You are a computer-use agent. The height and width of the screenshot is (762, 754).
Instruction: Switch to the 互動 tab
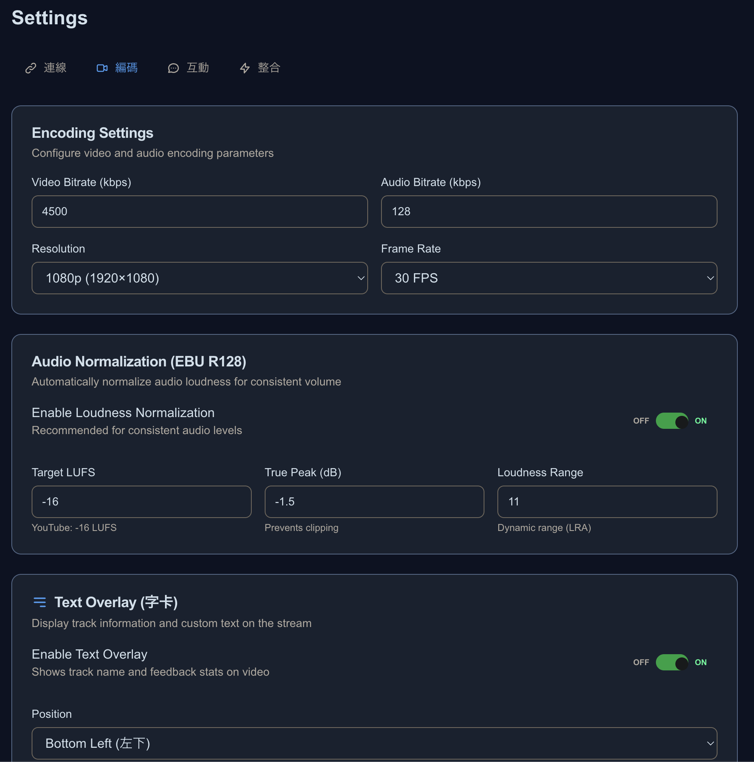tap(197, 68)
